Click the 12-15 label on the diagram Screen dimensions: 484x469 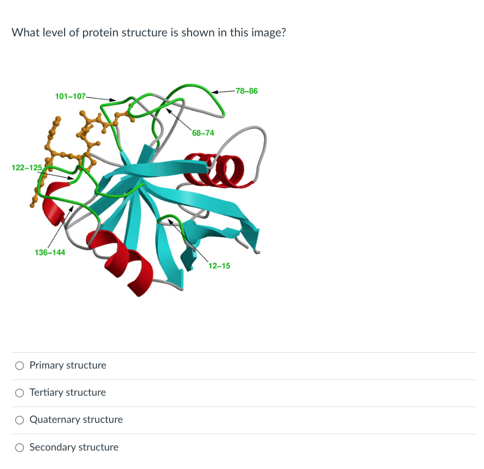pos(219,266)
